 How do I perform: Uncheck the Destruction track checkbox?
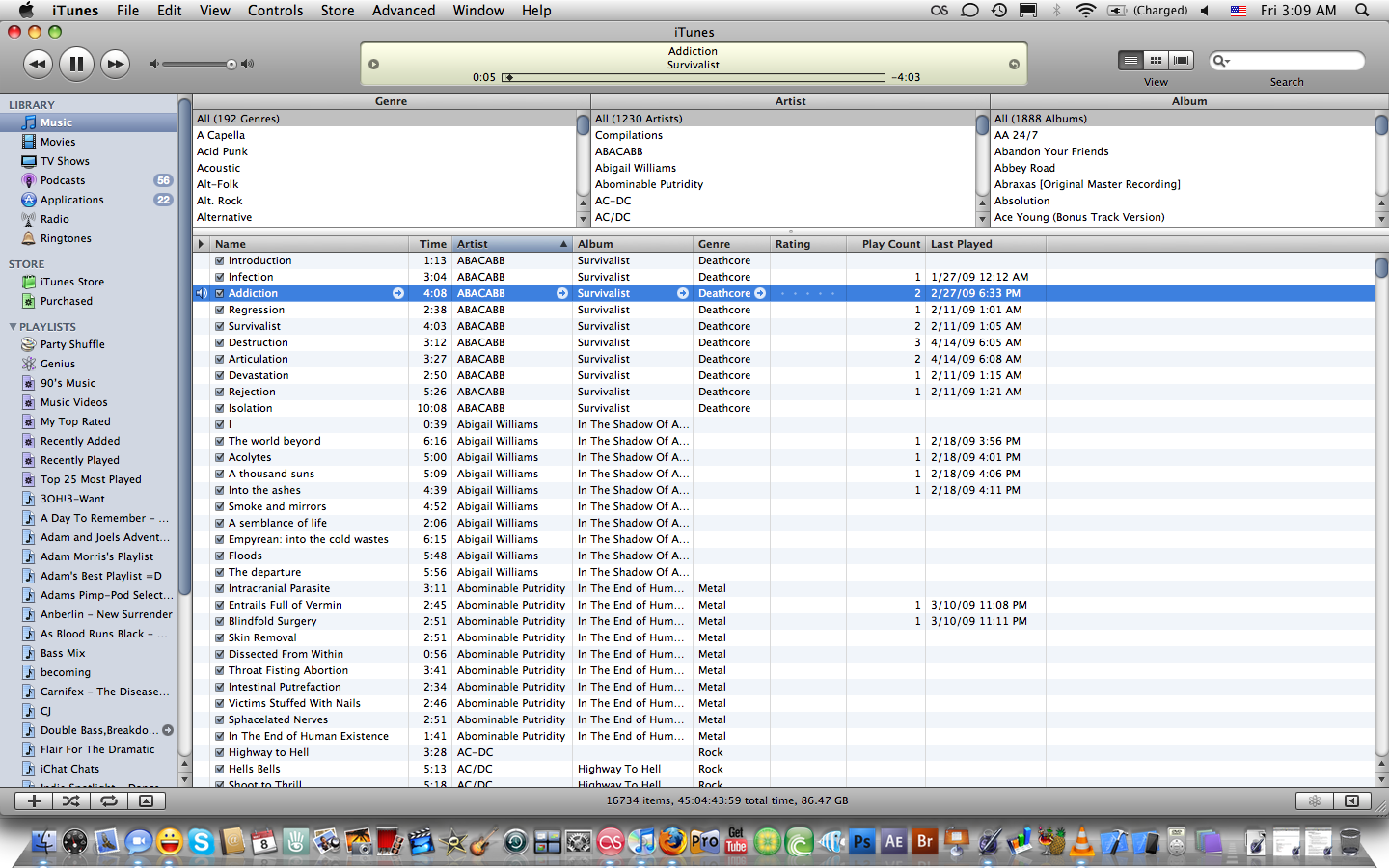(x=220, y=342)
